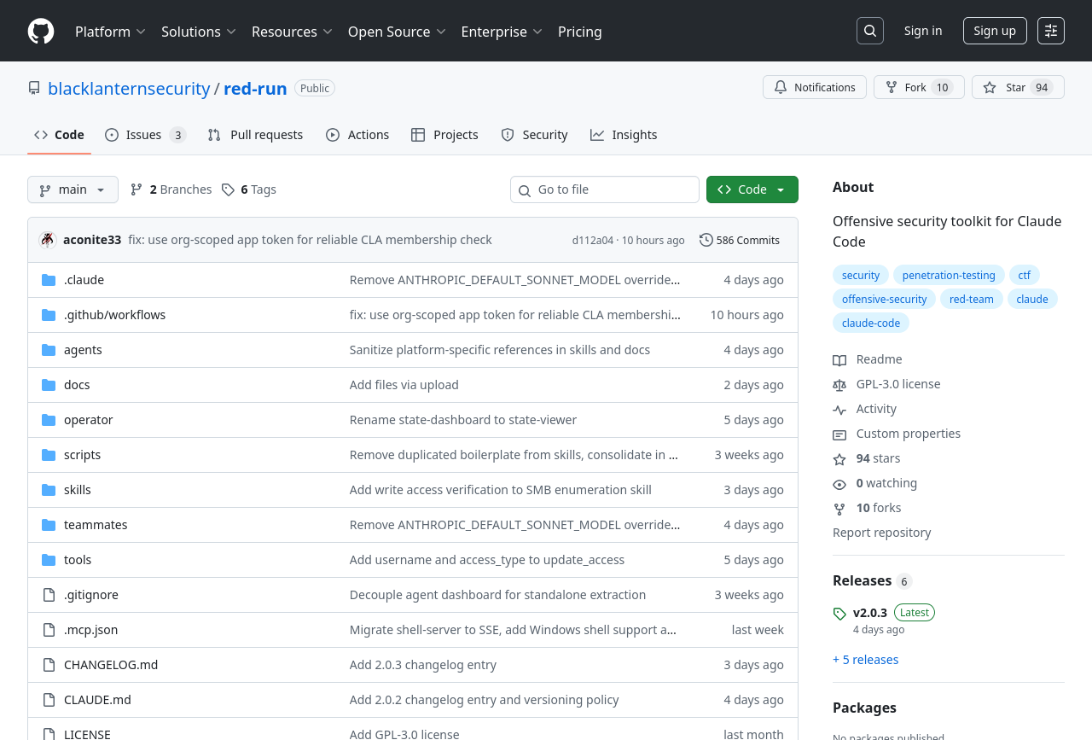Open the .claude folder
This screenshot has width=1092, height=740.
(84, 280)
